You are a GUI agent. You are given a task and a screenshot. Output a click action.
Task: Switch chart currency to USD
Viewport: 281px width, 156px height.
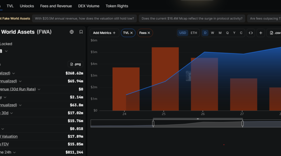(x=183, y=33)
